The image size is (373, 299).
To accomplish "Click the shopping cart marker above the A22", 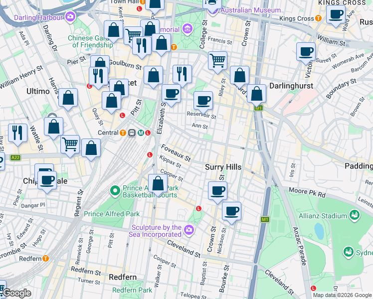I will tap(70, 145).
